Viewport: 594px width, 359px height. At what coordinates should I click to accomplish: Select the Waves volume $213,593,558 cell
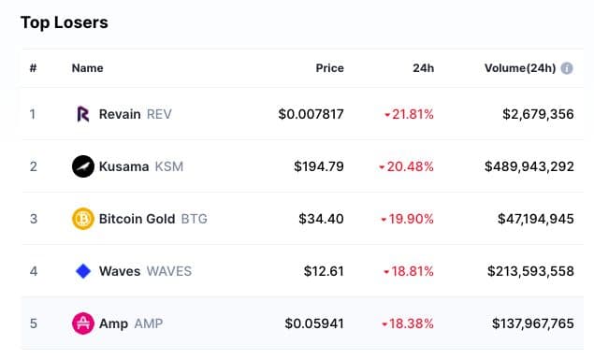pyautogui.click(x=530, y=271)
